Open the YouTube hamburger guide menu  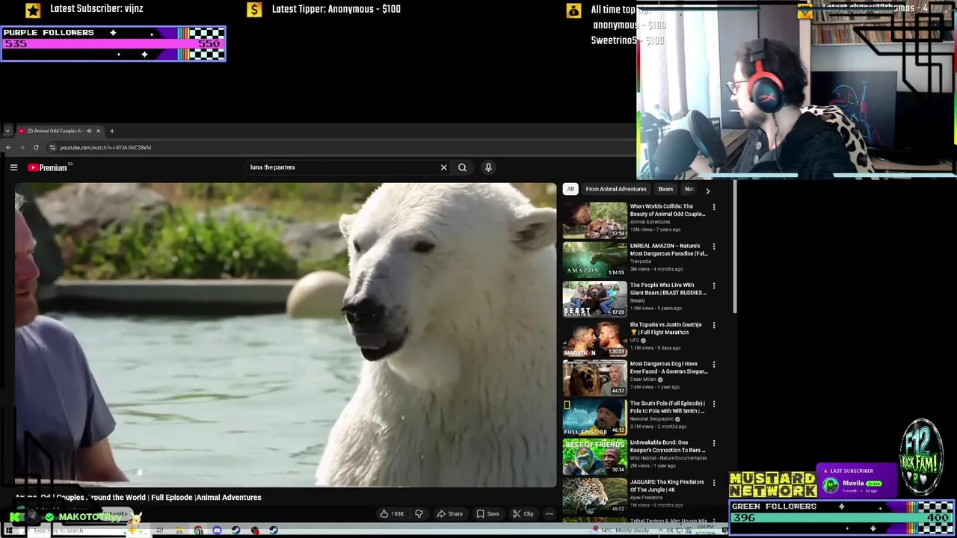pos(13,167)
